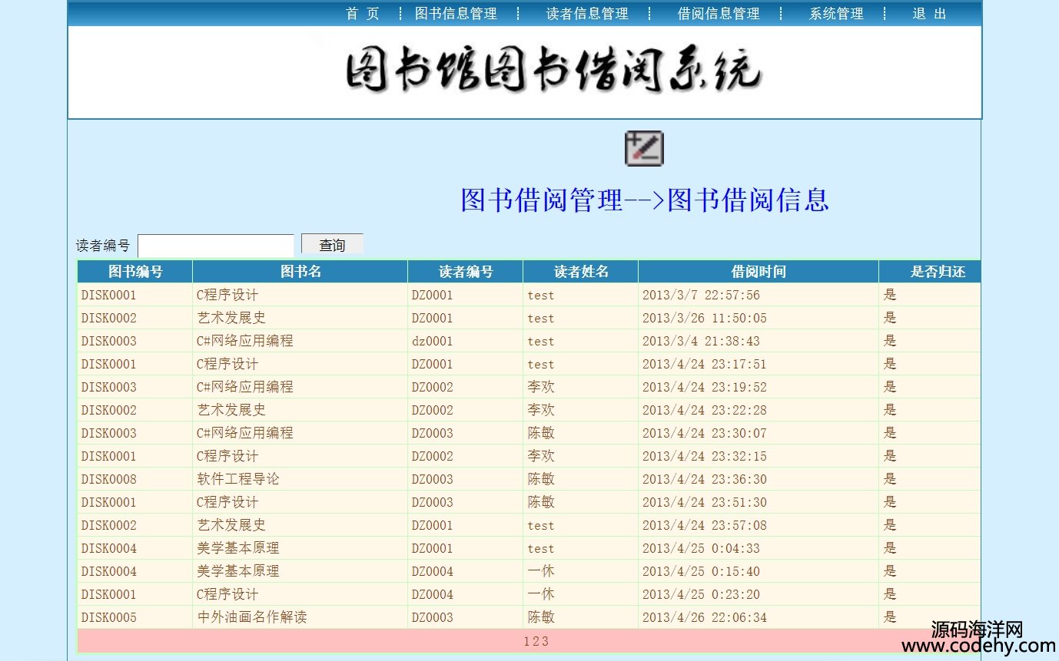
Task: Click the 图书编号 column header
Action: (x=135, y=272)
